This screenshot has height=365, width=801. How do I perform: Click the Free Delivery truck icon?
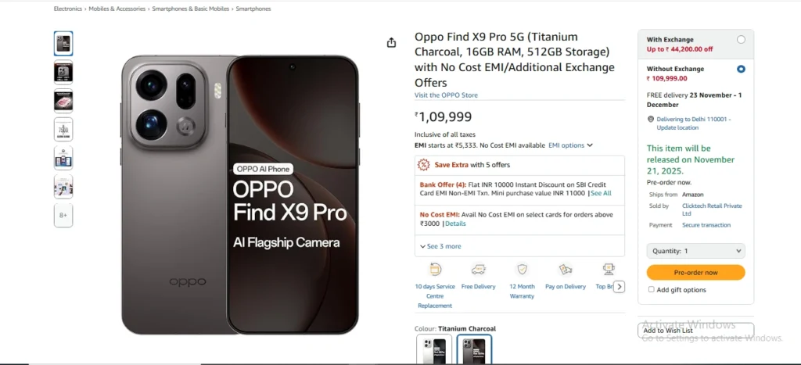478,270
